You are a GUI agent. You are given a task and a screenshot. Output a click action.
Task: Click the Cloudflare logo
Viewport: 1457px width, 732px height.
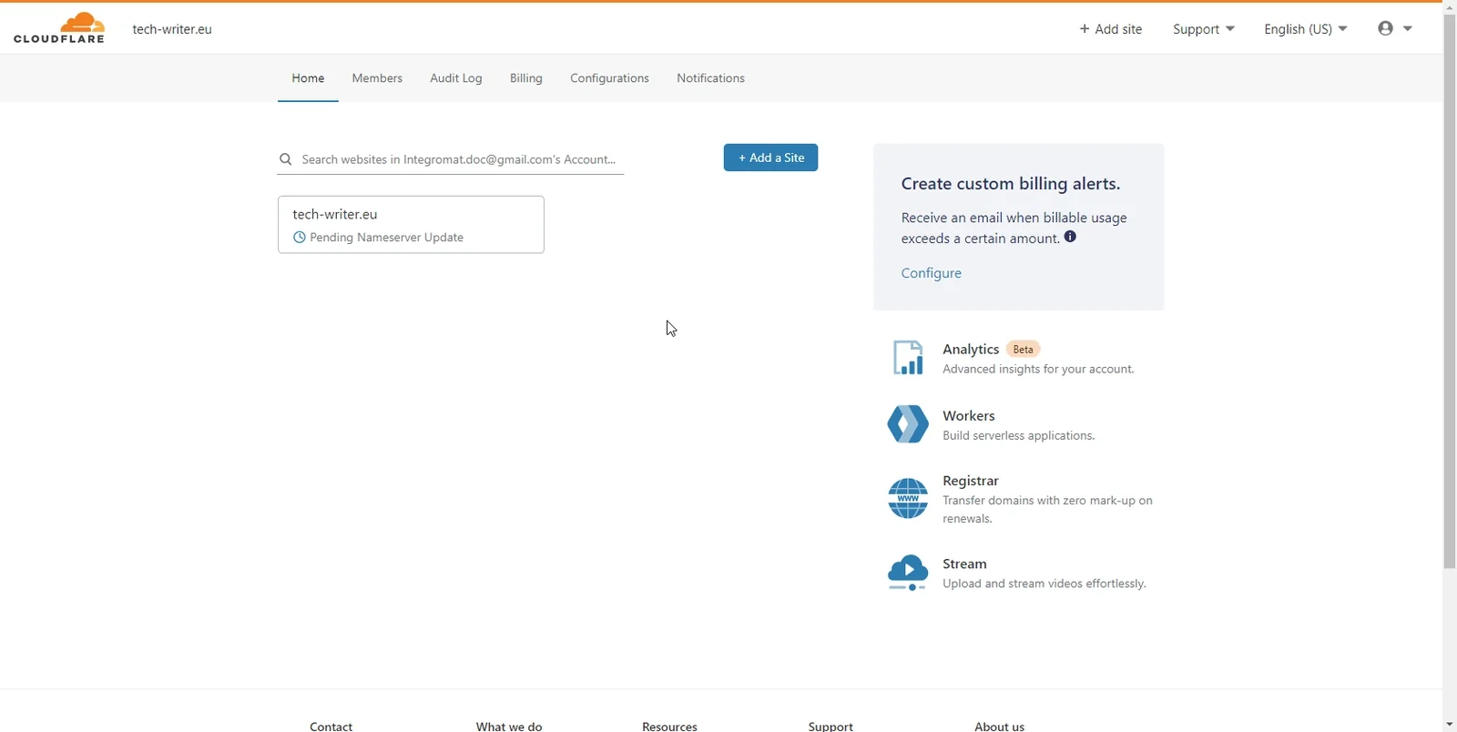coord(59,28)
